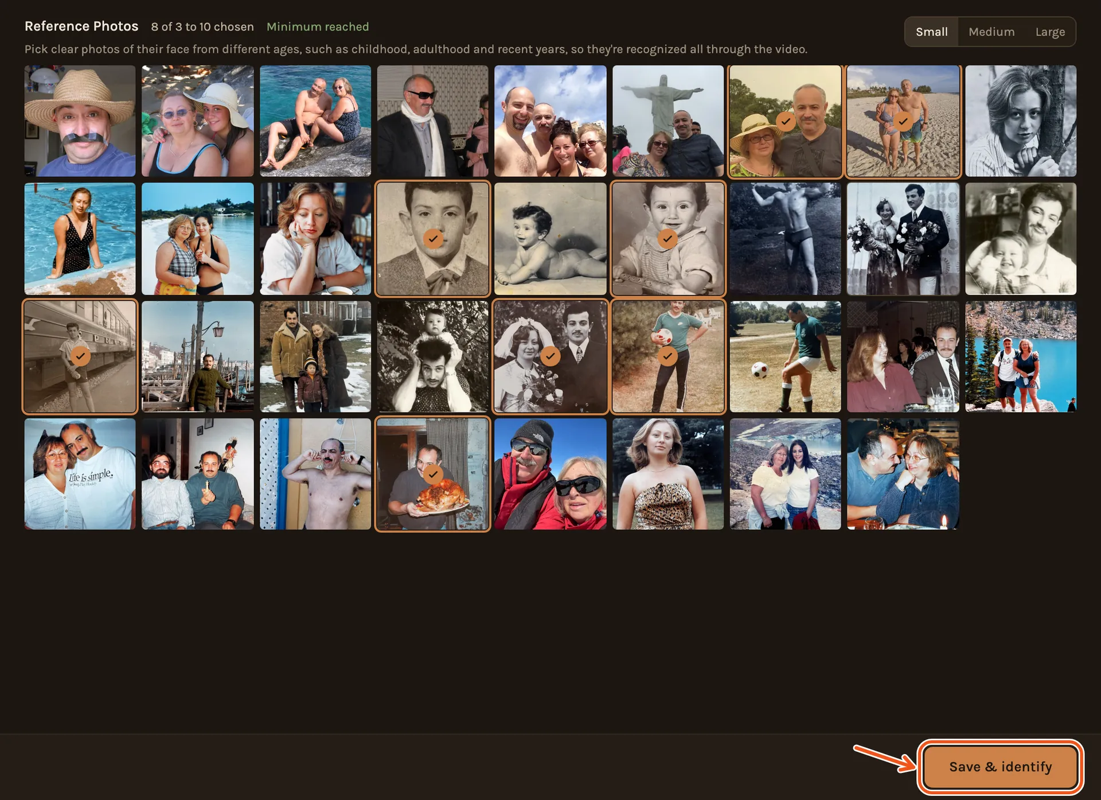Select two women by glacier lake photo
The width and height of the screenshot is (1101, 800).
[x=785, y=474]
